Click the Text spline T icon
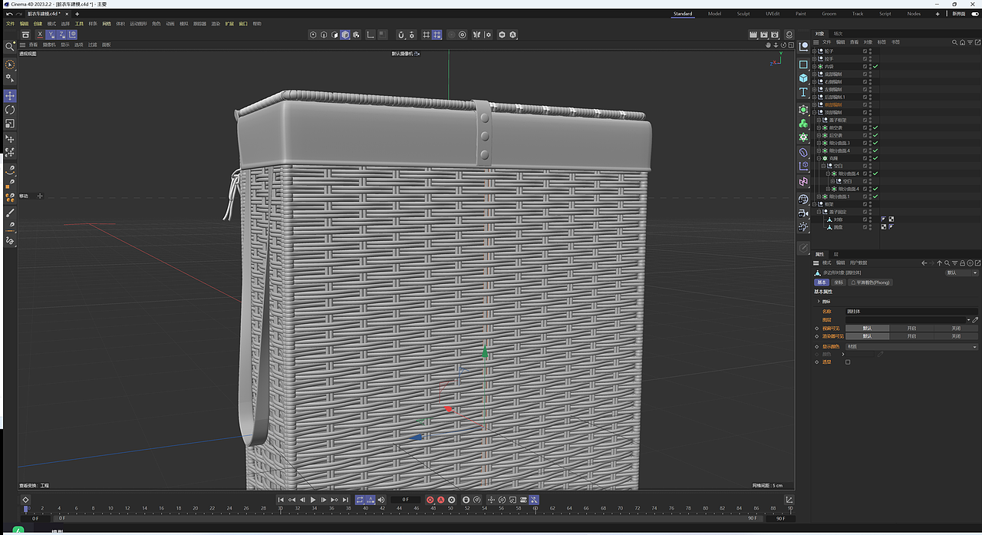Viewport: 982px width, 535px height. pyautogui.click(x=803, y=92)
